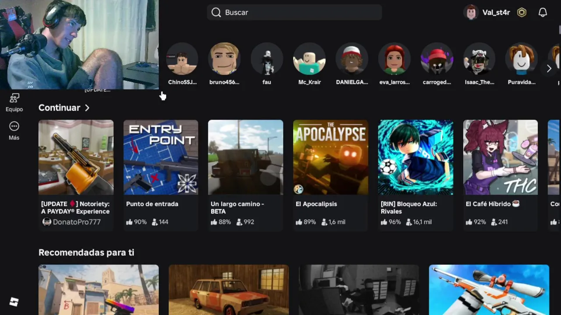Image resolution: width=561 pixels, height=315 pixels.
Task: Click the Notoriety game title
Action: click(75, 207)
